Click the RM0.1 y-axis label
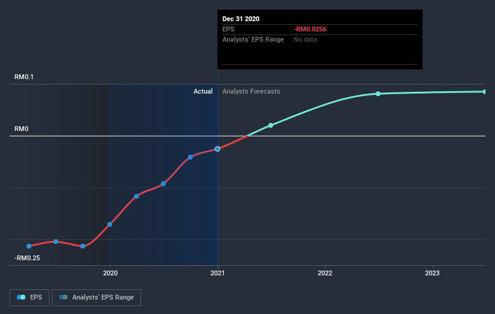This screenshot has width=495, height=314. tap(24, 77)
